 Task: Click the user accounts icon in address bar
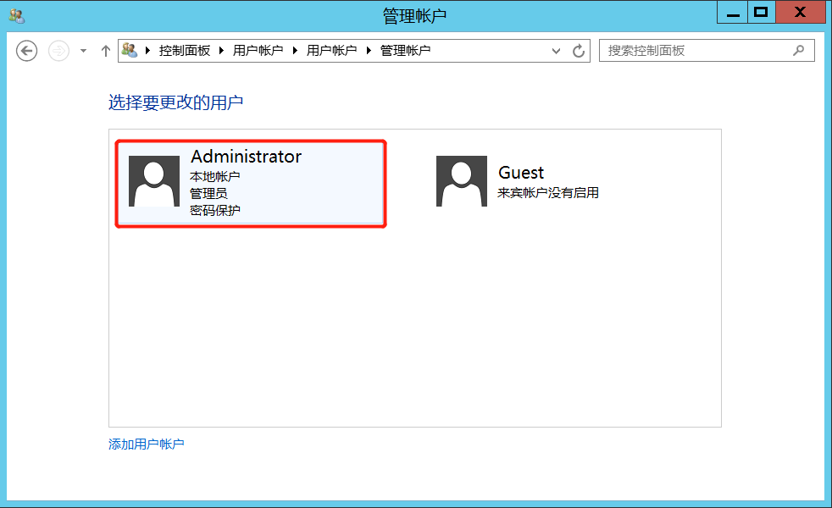130,50
